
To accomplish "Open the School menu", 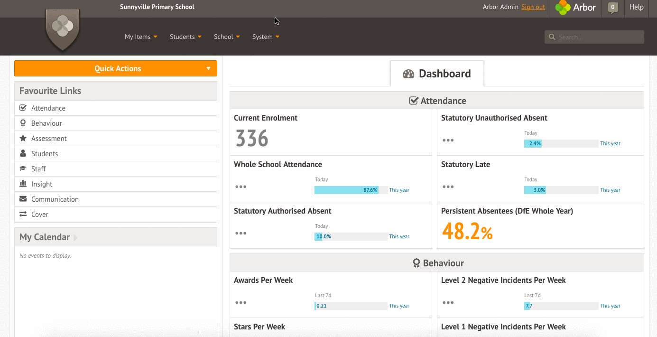I will tap(227, 37).
